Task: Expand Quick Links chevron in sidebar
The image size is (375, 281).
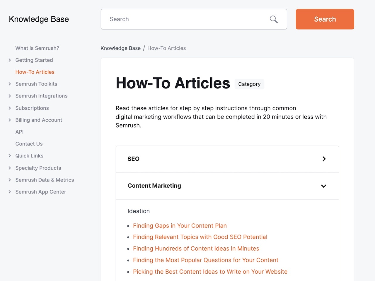Action: pos(10,156)
